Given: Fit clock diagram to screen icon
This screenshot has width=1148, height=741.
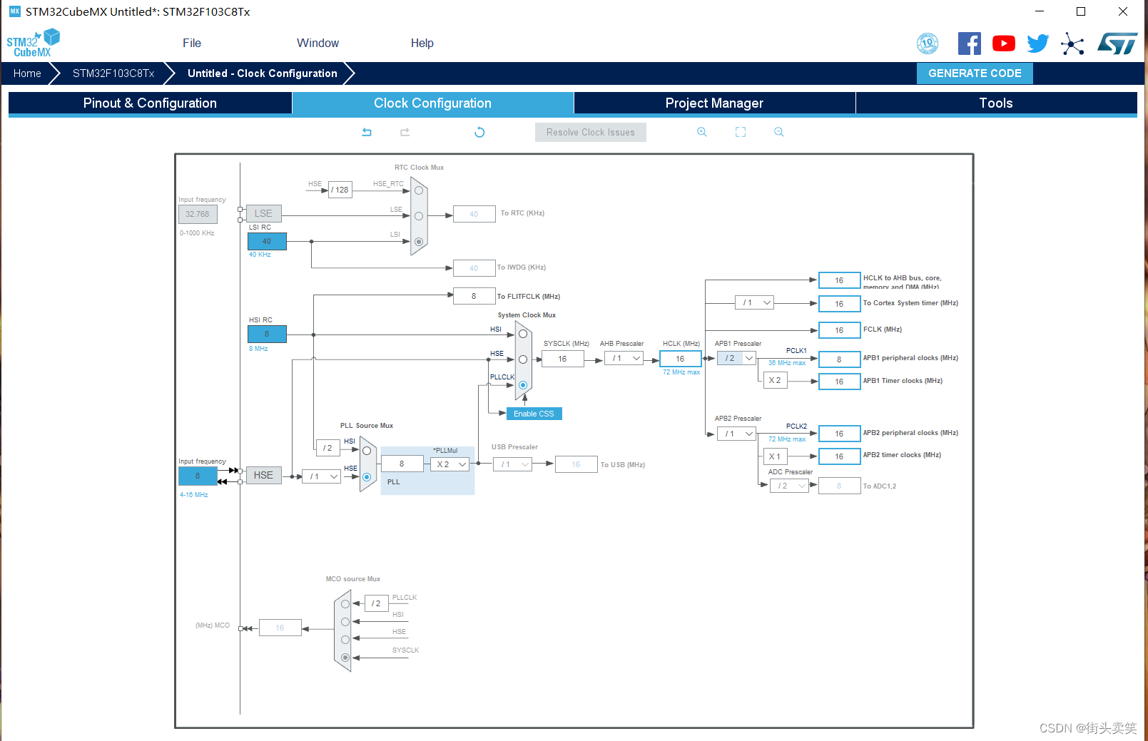Looking at the screenshot, I should click(741, 132).
